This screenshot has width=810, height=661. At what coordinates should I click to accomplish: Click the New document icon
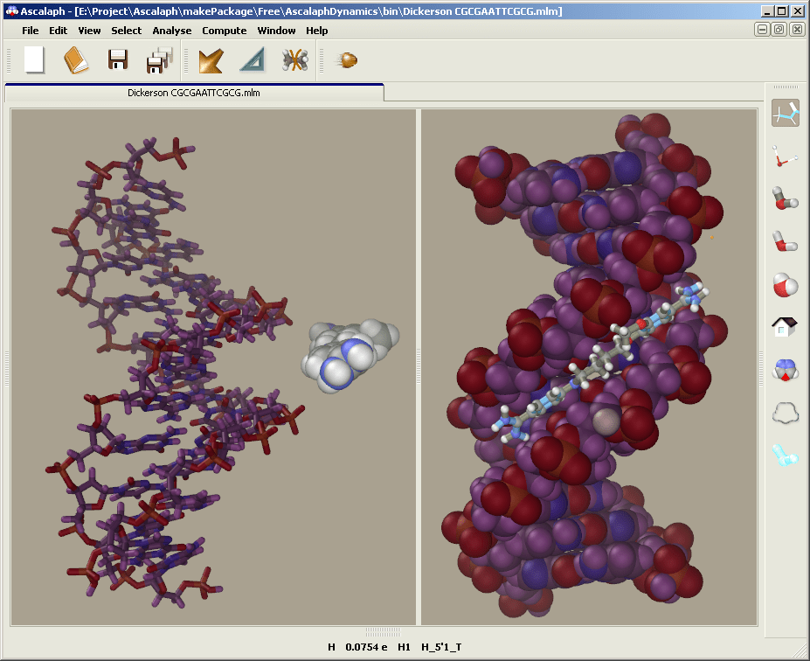point(35,60)
